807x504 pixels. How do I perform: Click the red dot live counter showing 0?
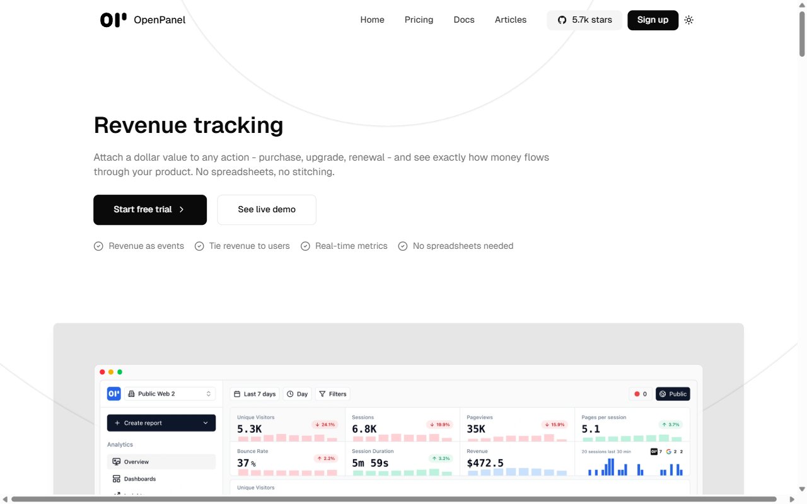(x=641, y=394)
